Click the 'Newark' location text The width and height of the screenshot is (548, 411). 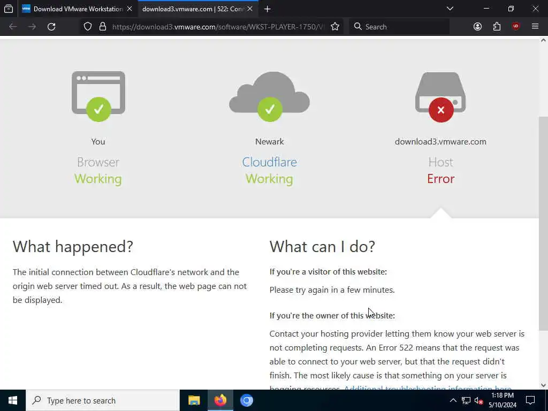tap(270, 141)
